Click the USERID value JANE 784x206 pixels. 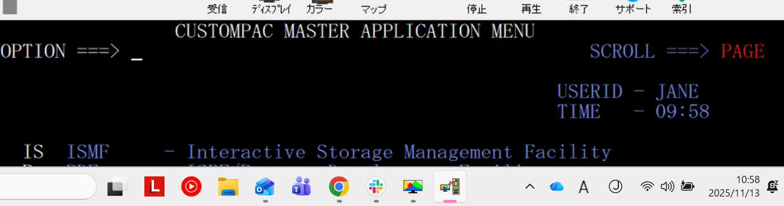(x=677, y=92)
